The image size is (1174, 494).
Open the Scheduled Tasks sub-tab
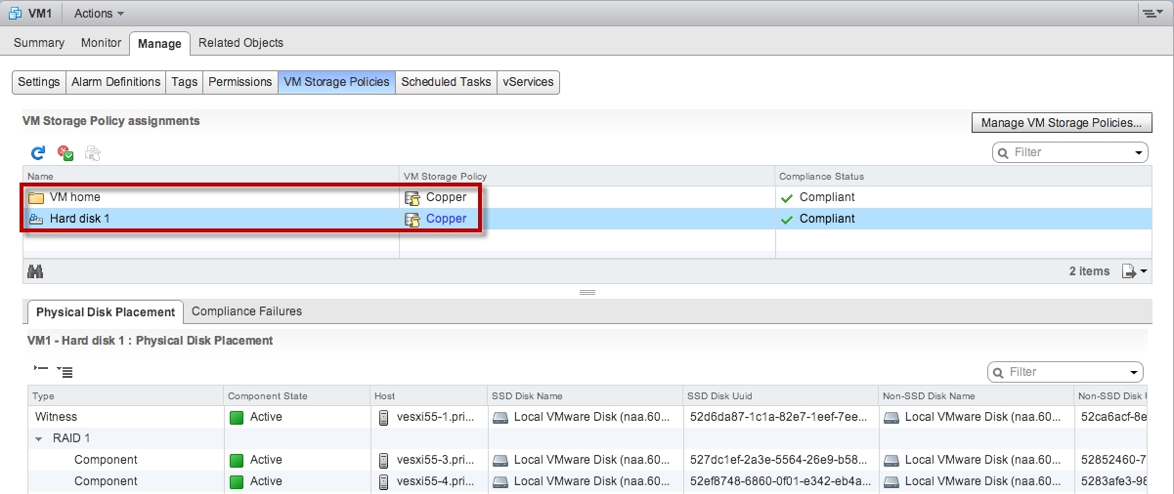(446, 82)
